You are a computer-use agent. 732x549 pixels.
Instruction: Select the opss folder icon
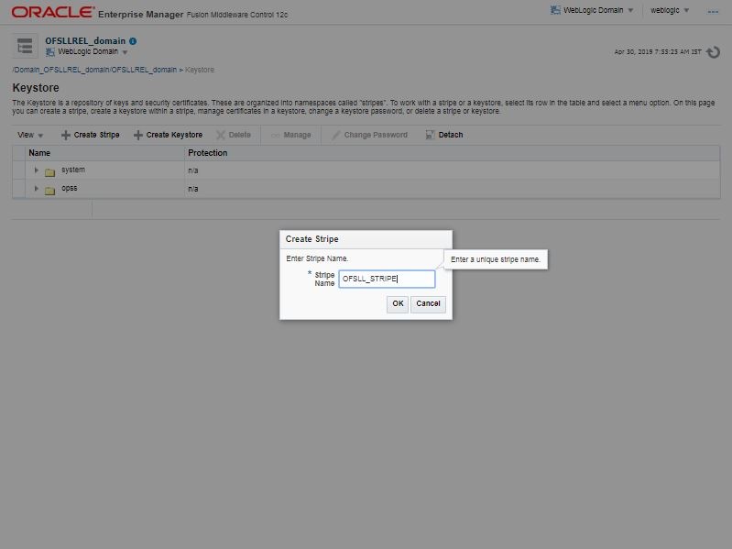(x=50, y=191)
